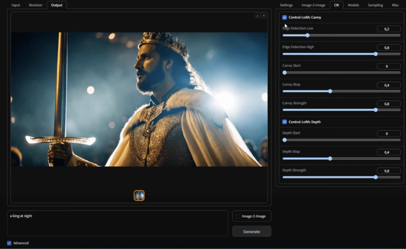This screenshot has width=406, height=249.
Task: Download the generated output image
Action: [257, 16]
